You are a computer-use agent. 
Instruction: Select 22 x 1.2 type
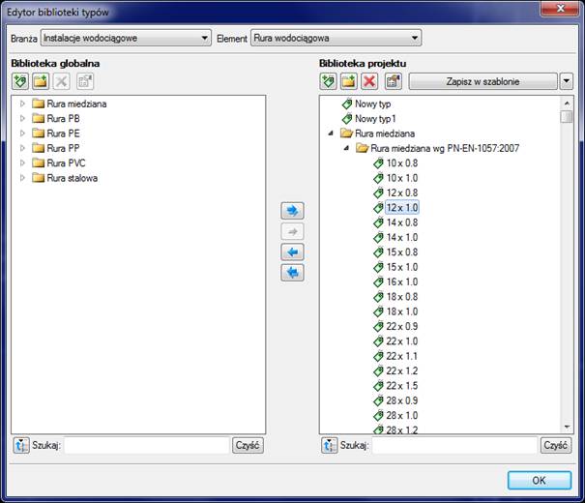402,370
